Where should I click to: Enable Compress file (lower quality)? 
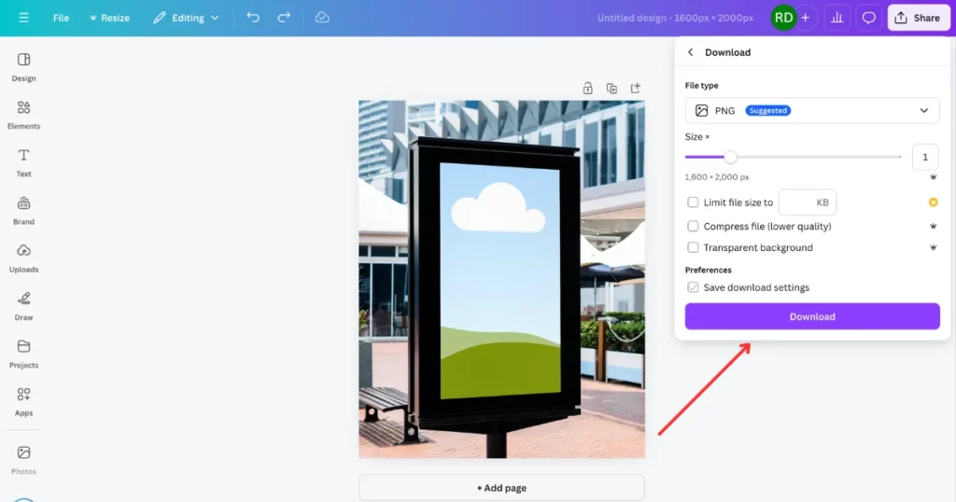693,226
